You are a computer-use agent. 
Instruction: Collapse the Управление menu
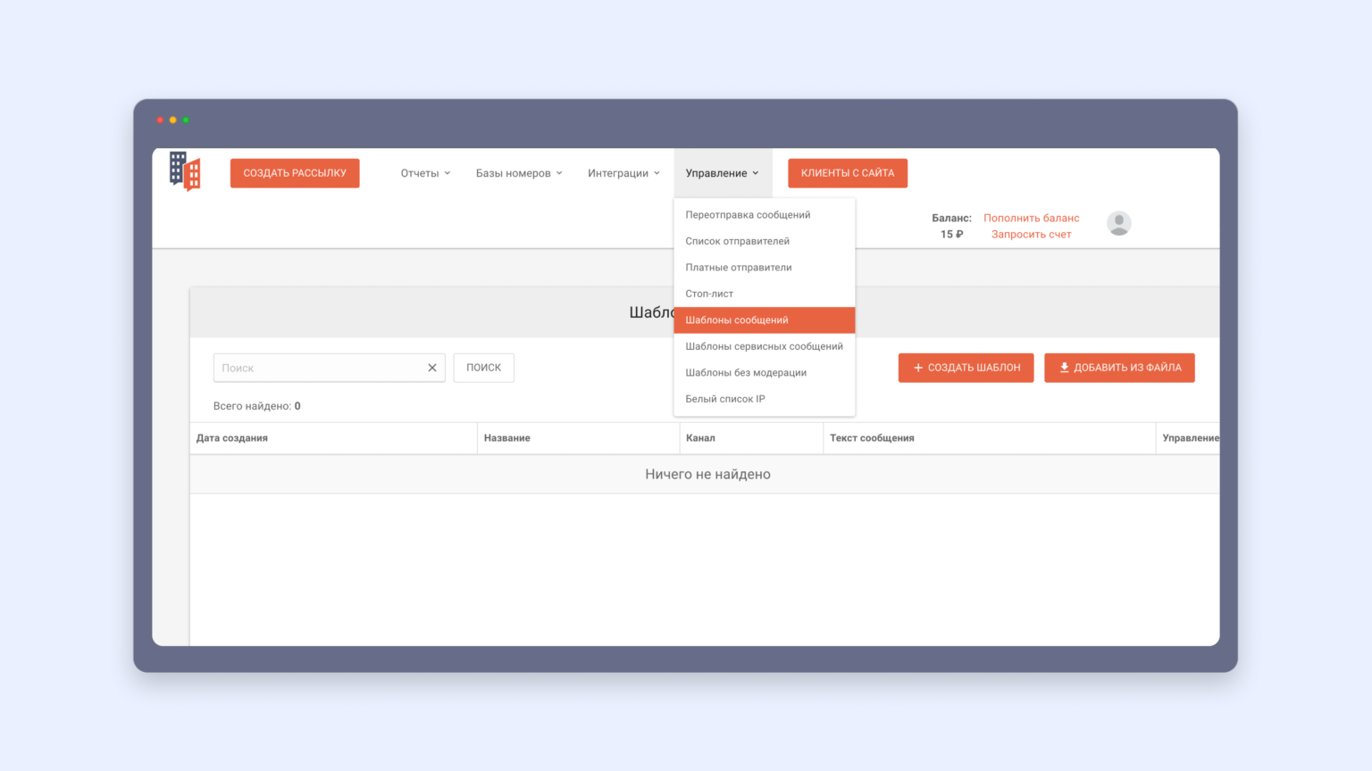pos(722,173)
